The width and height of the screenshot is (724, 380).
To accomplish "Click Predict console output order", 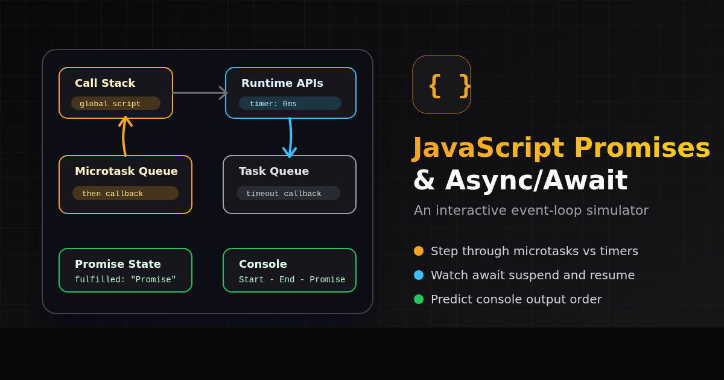I will tap(516, 299).
